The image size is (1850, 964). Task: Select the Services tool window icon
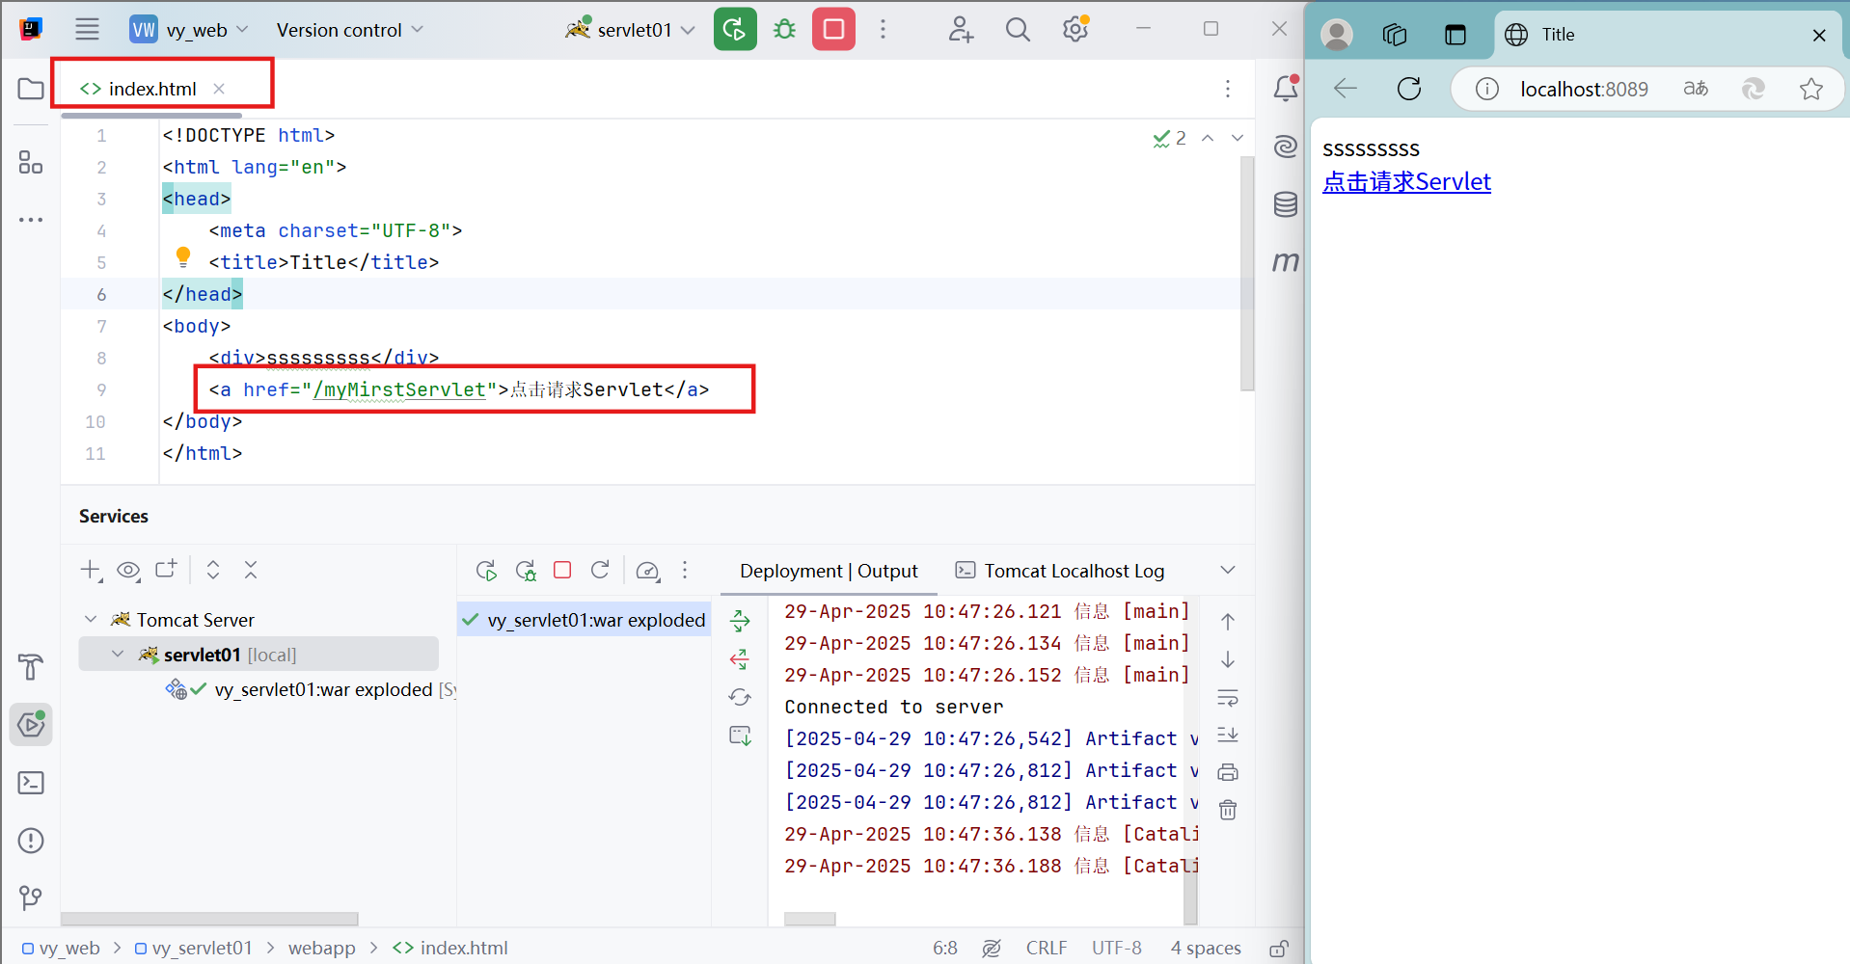30,724
